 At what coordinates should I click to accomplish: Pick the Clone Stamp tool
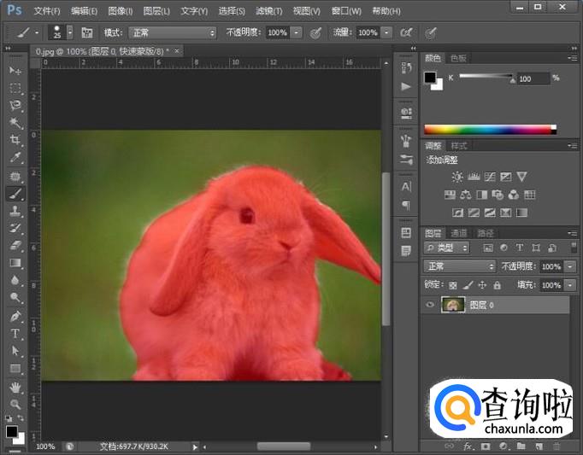point(15,211)
